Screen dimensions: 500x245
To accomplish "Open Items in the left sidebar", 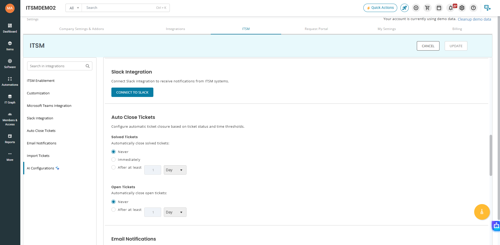I will coord(10,46).
